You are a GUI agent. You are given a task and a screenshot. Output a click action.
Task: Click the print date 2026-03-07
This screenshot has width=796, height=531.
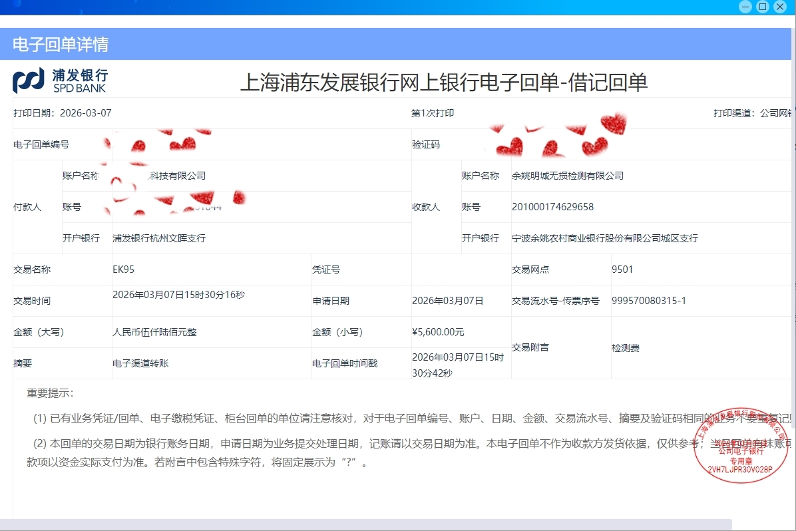(x=85, y=113)
